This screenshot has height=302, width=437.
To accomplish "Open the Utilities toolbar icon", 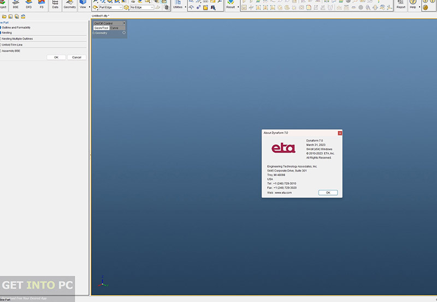I will [x=178, y=4].
